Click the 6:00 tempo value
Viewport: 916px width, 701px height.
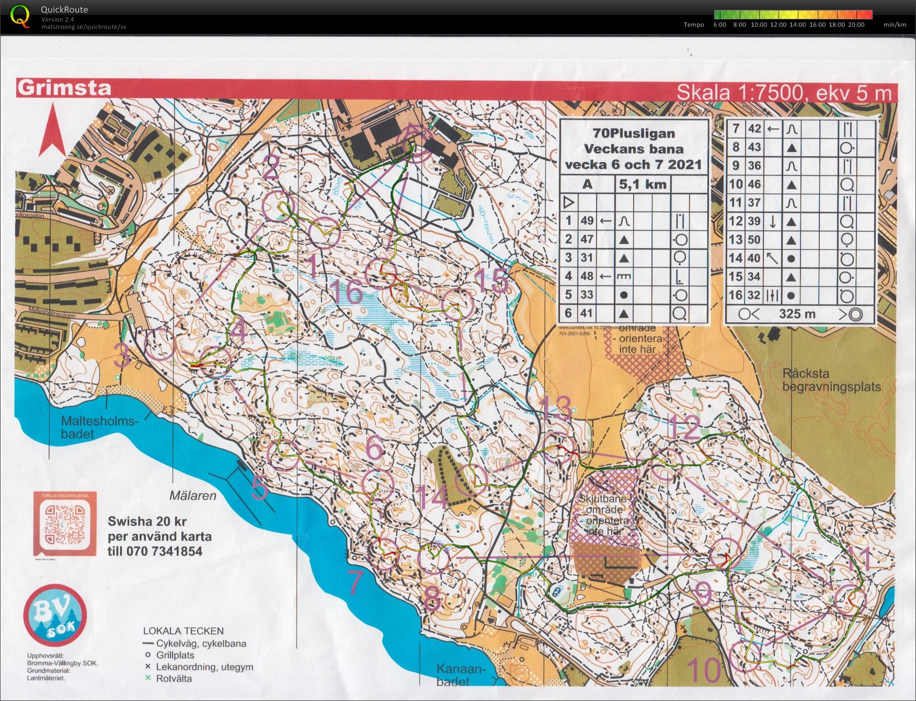(719, 25)
